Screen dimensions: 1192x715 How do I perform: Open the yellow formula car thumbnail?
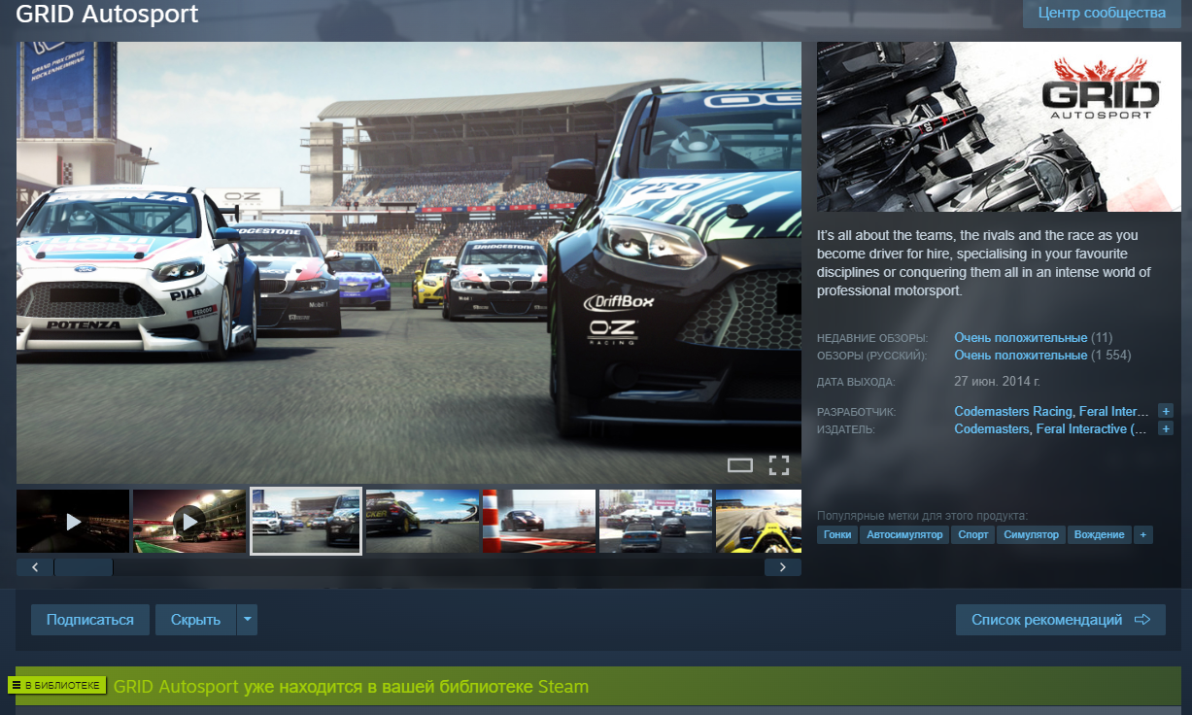(x=759, y=522)
